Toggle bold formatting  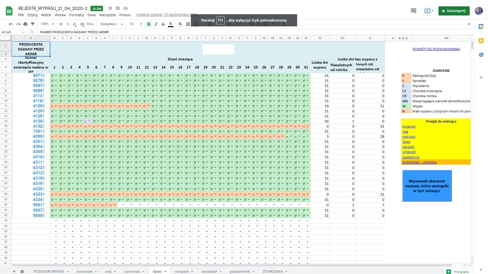click(149, 24)
